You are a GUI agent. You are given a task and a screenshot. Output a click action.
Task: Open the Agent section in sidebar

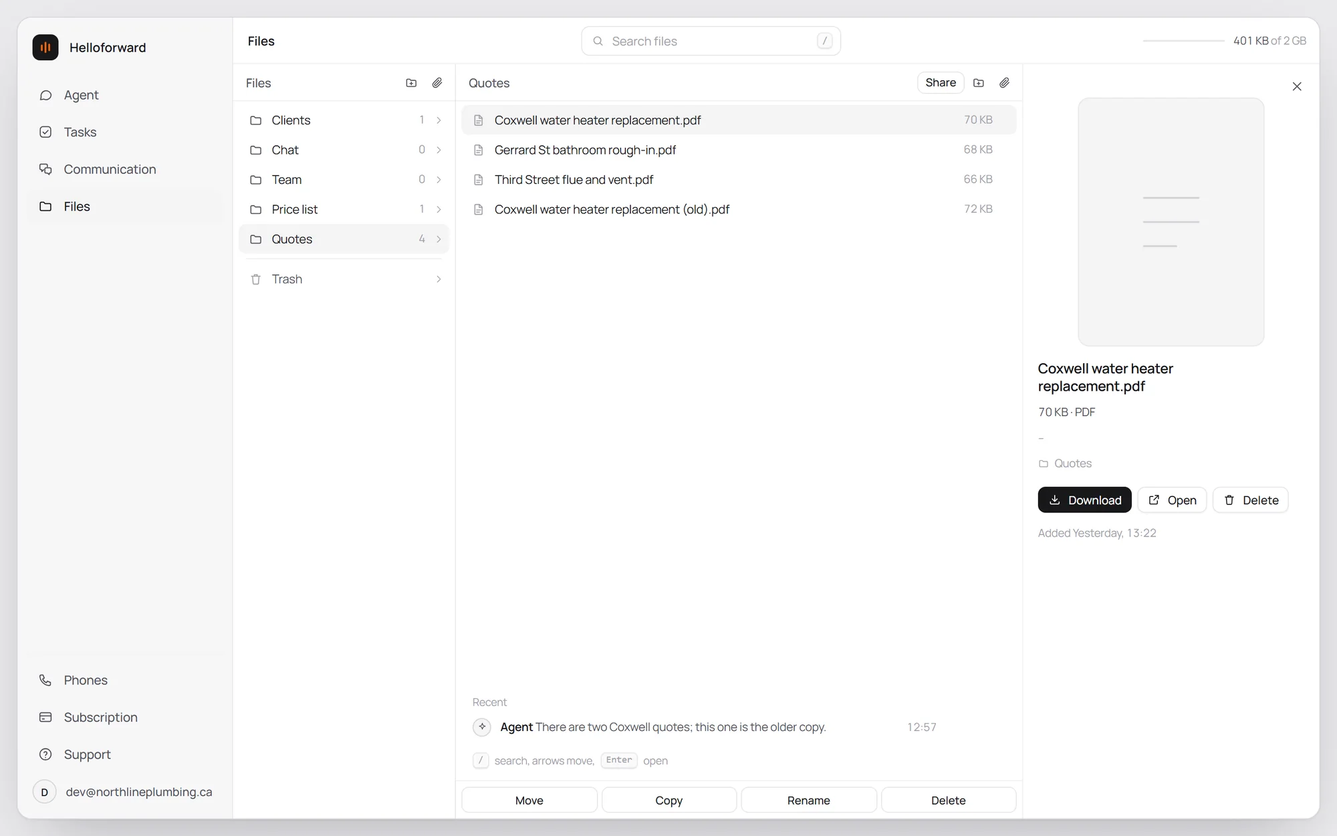coord(126,95)
